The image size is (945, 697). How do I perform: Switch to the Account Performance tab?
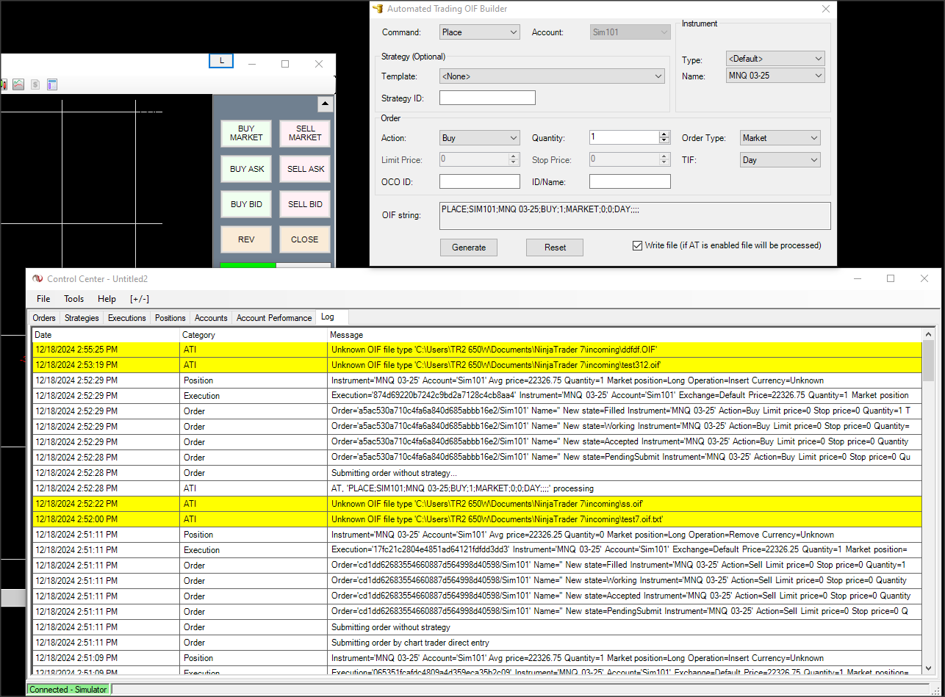(x=274, y=318)
